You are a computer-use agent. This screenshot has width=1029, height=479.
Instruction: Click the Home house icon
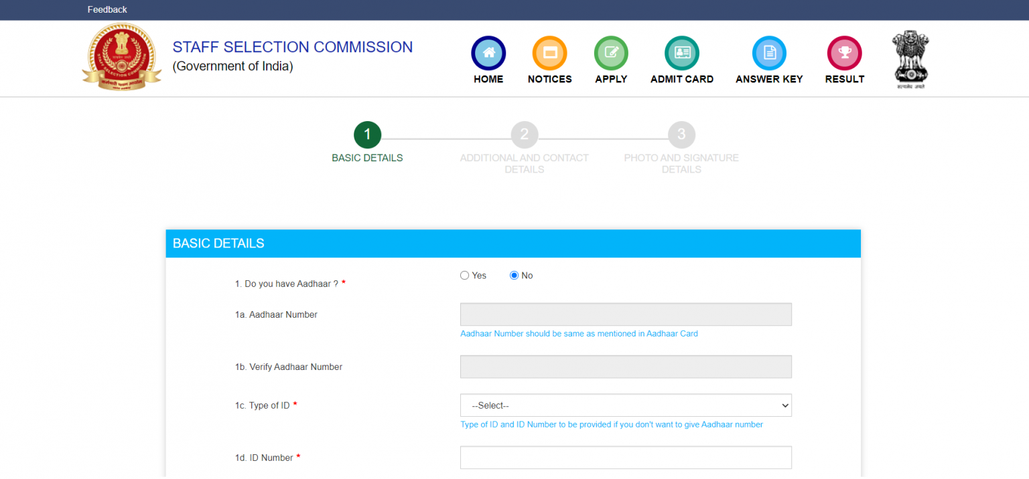coord(488,54)
